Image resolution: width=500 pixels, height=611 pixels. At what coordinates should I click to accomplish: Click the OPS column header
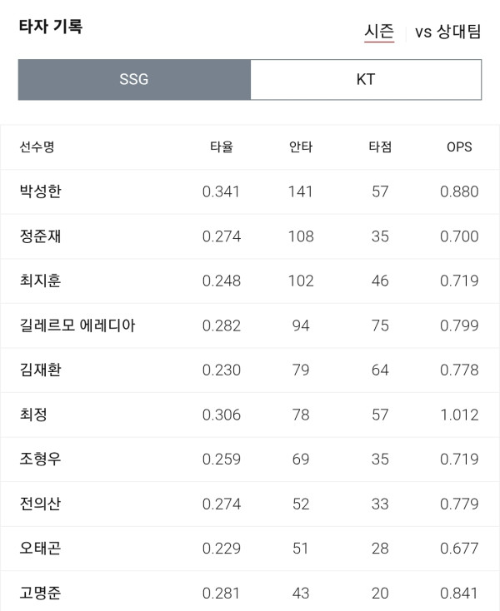click(x=459, y=147)
